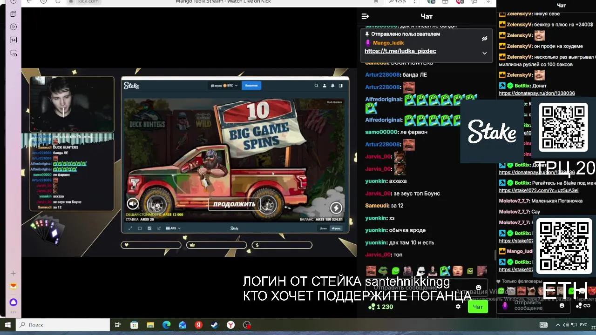The width and height of the screenshot is (596, 335).
Task: Open donatepay.ru/don/1338036 link in right chat
Action: pos(537,94)
